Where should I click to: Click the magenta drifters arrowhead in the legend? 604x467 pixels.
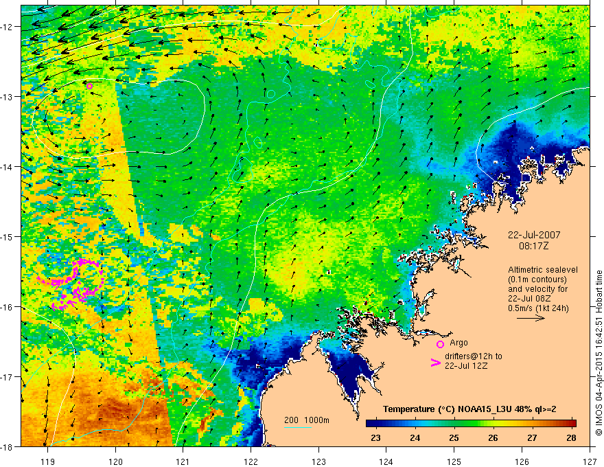point(435,363)
